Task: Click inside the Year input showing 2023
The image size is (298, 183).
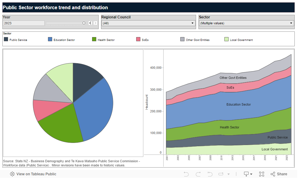Action: tap(24, 23)
